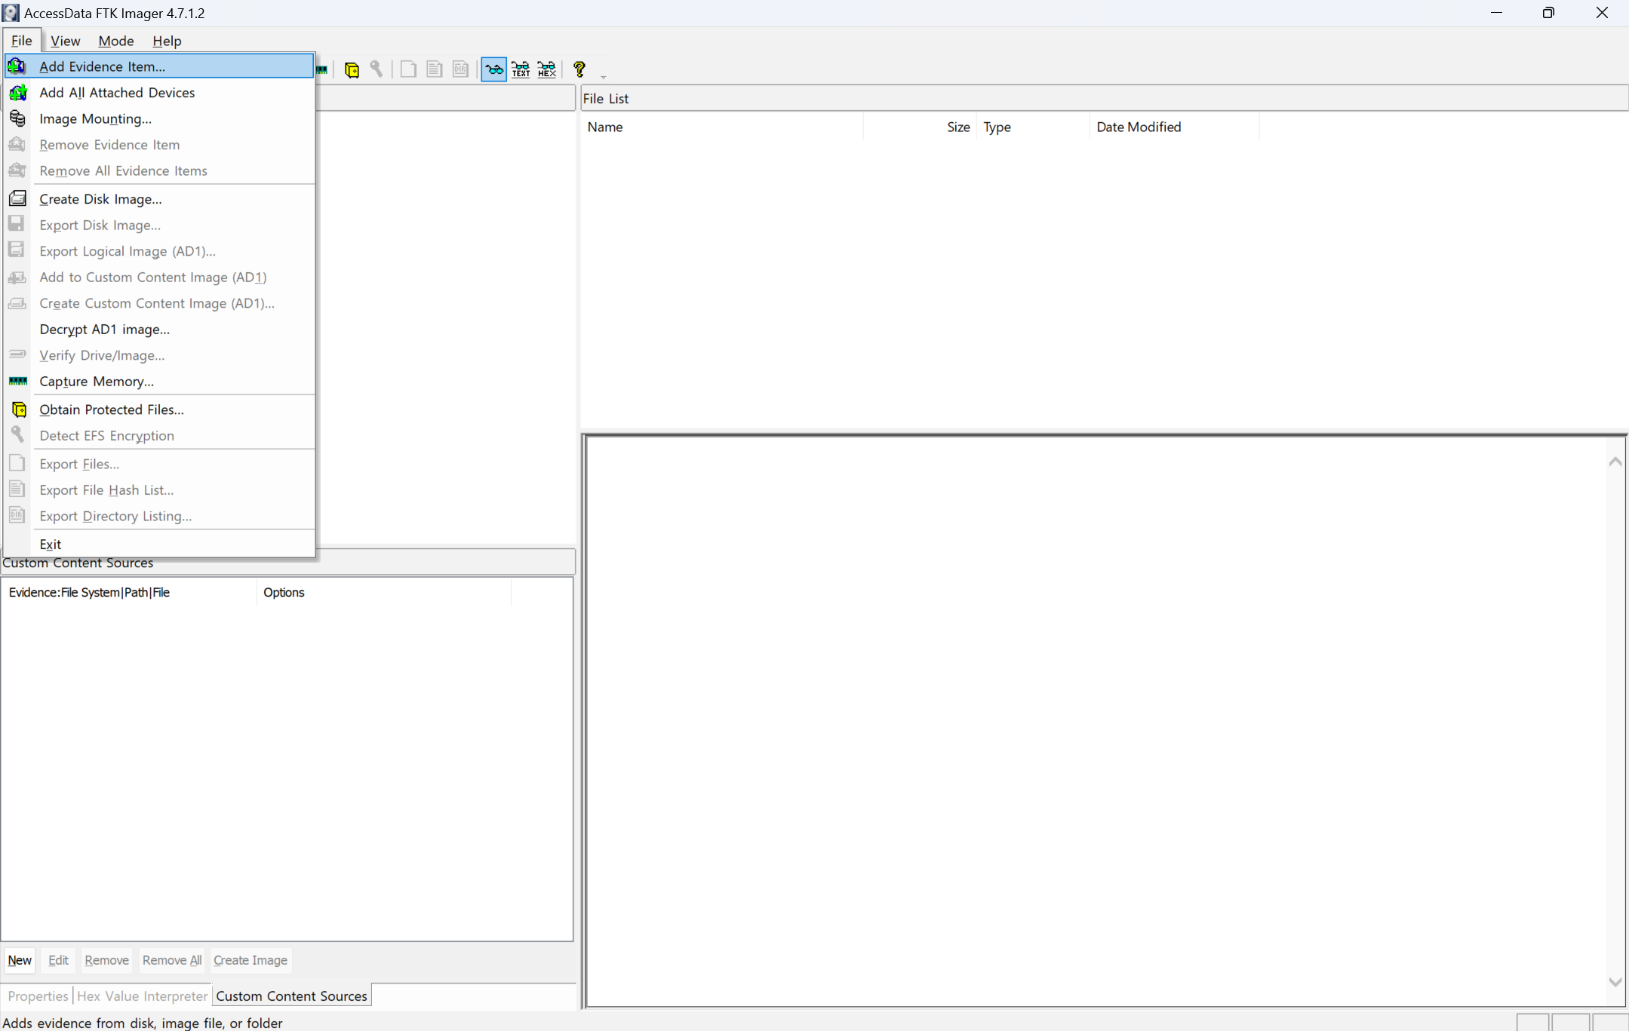Open the Mode menu
Screen dimensions: 1629x1031
click(x=115, y=41)
